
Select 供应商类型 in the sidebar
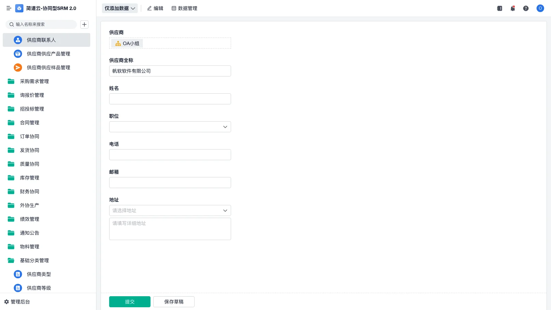(x=46, y=274)
